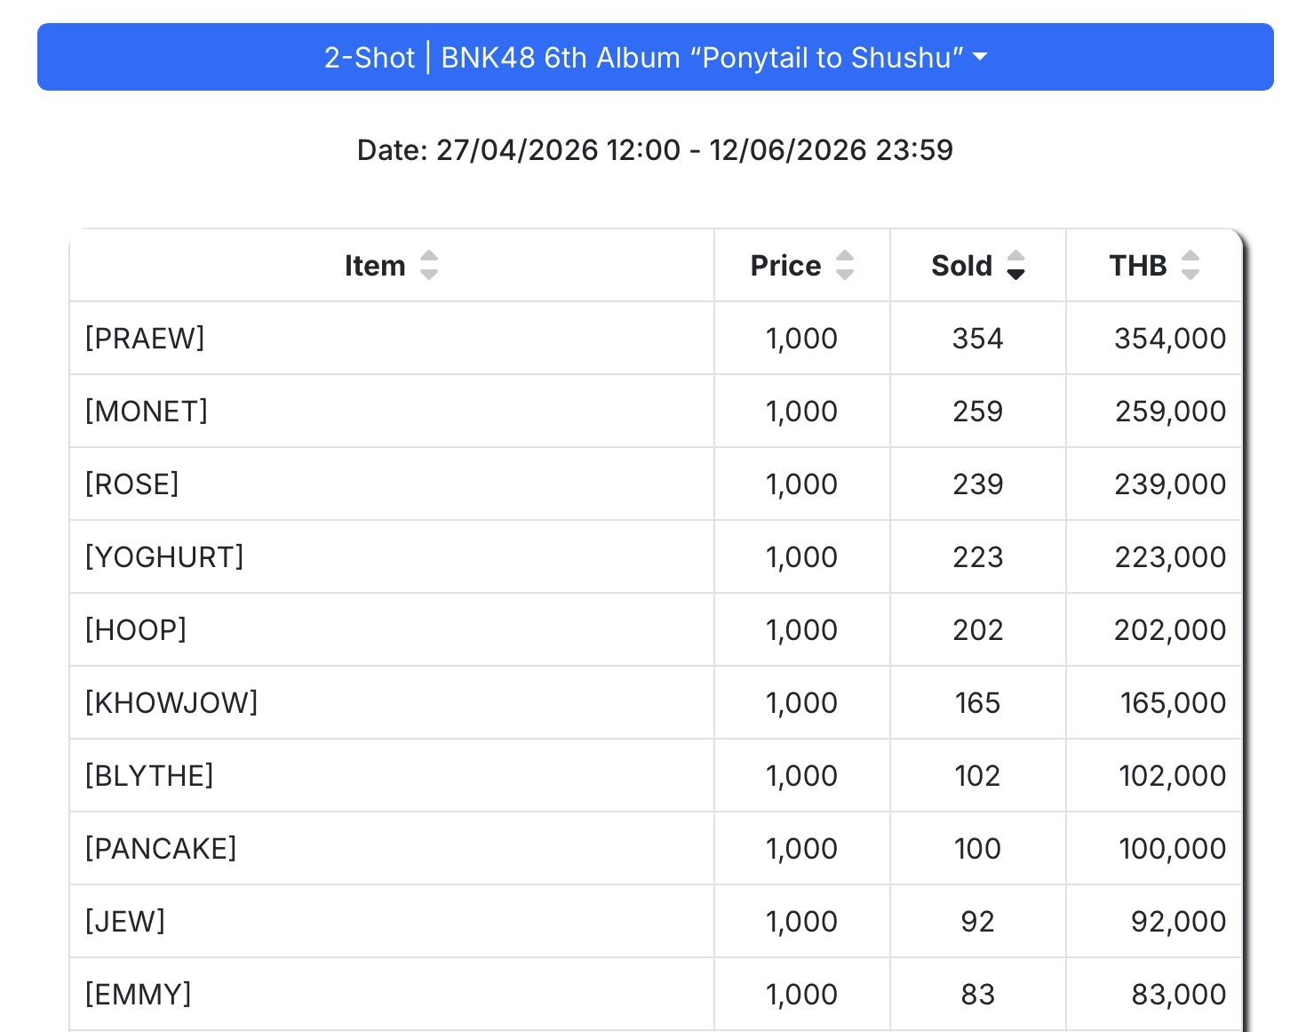Select the [JEW] row
This screenshot has width=1298, height=1032.
click(125, 921)
